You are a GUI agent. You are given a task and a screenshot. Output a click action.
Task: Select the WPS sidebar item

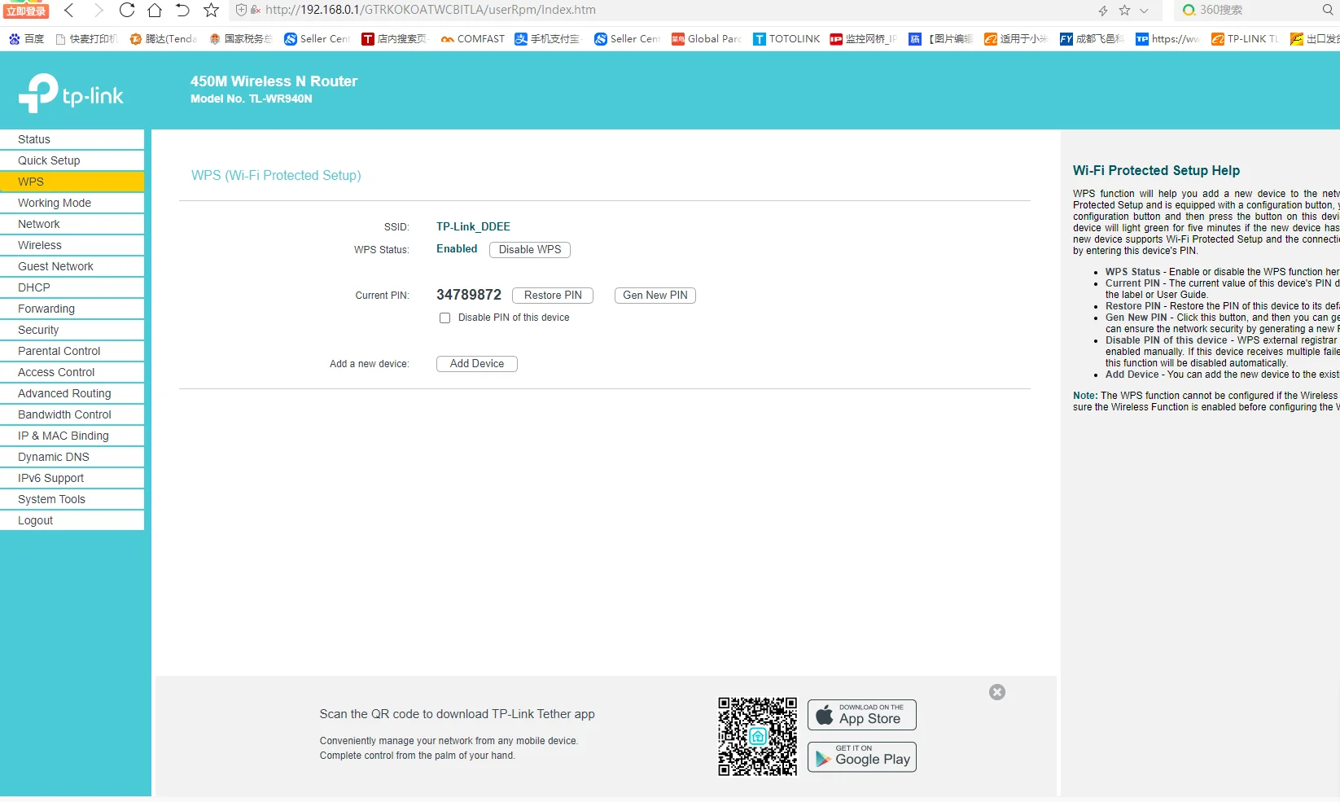click(72, 182)
